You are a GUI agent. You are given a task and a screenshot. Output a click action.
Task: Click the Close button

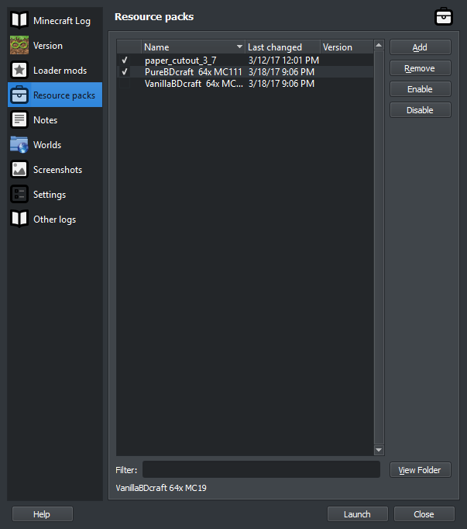click(424, 514)
